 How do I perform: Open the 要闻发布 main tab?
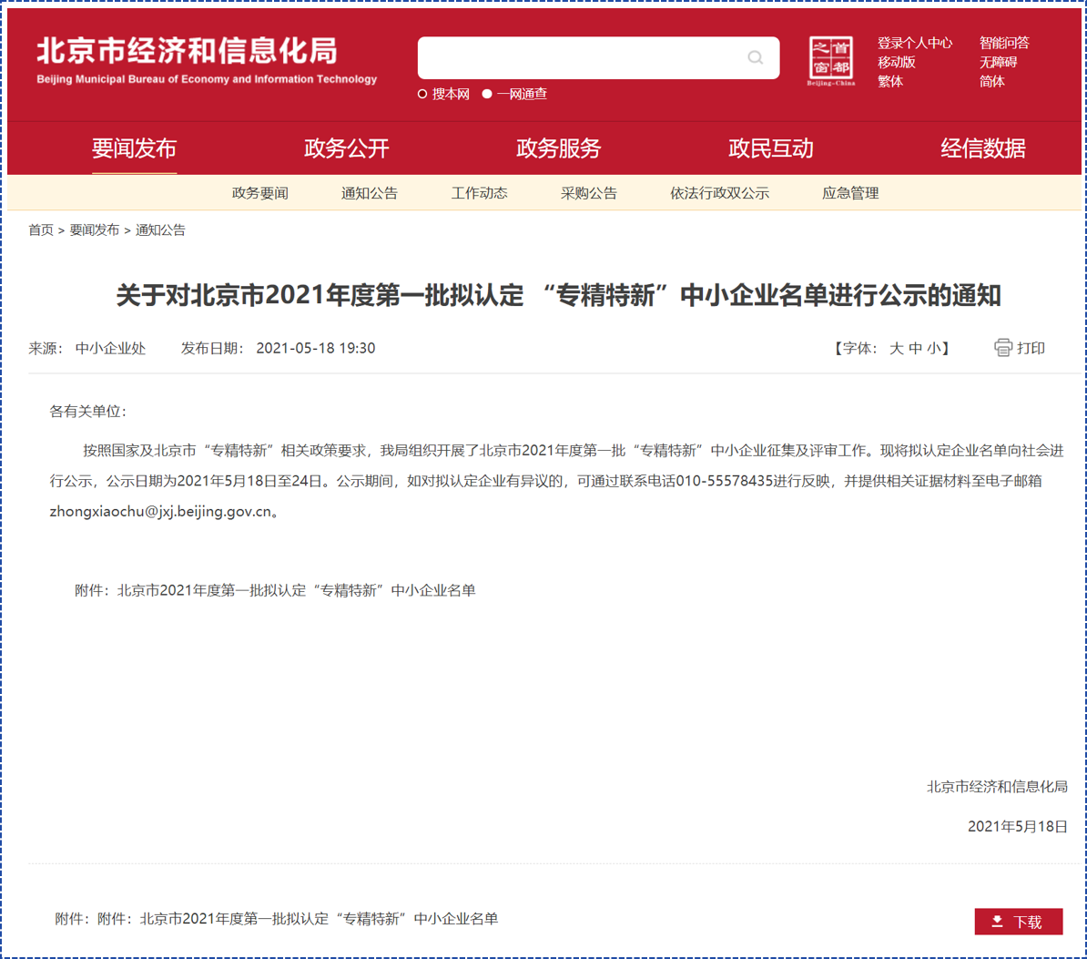tap(134, 148)
